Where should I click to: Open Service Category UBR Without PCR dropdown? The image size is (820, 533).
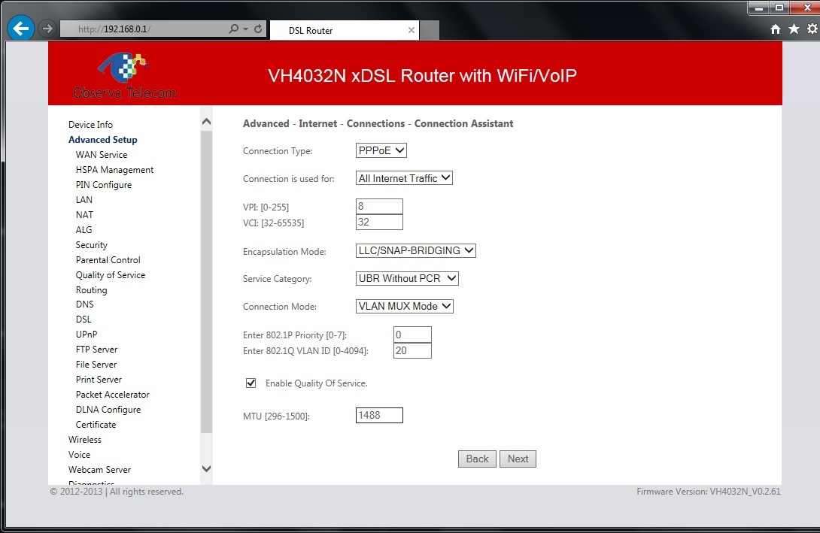click(407, 278)
